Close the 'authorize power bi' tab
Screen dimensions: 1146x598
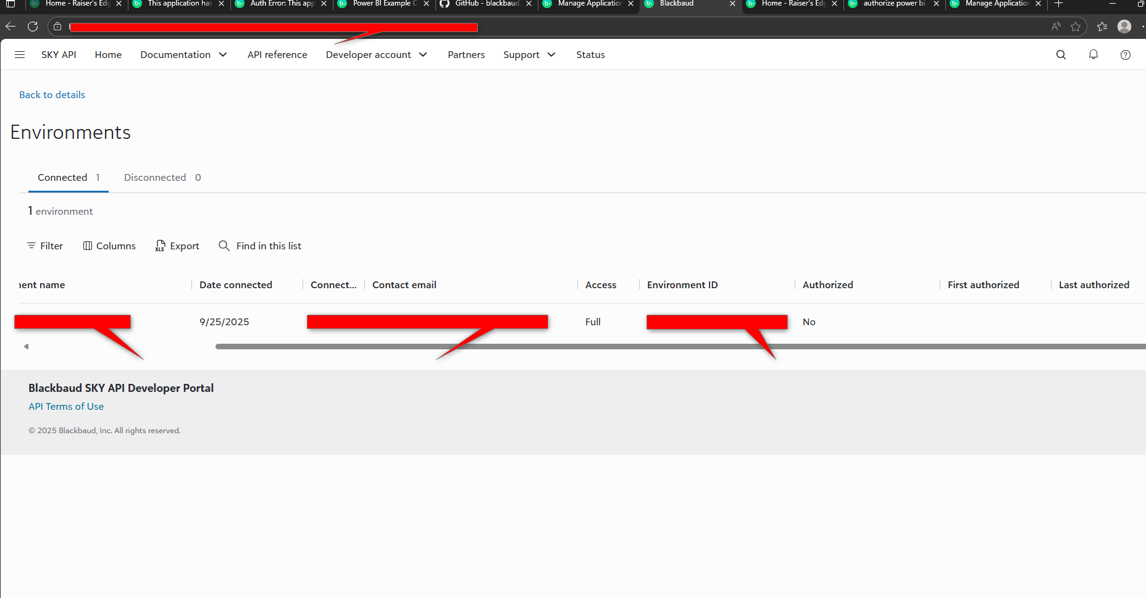click(x=936, y=4)
